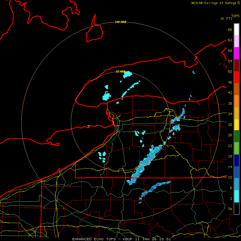The image size is (241, 241).
Task: Select the "6" legend label
Action: pyautogui.click(x=231, y=188)
